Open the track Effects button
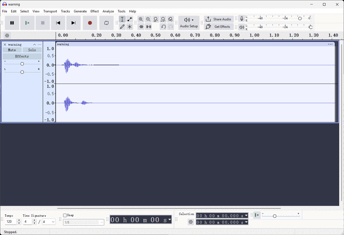 click(x=22, y=56)
